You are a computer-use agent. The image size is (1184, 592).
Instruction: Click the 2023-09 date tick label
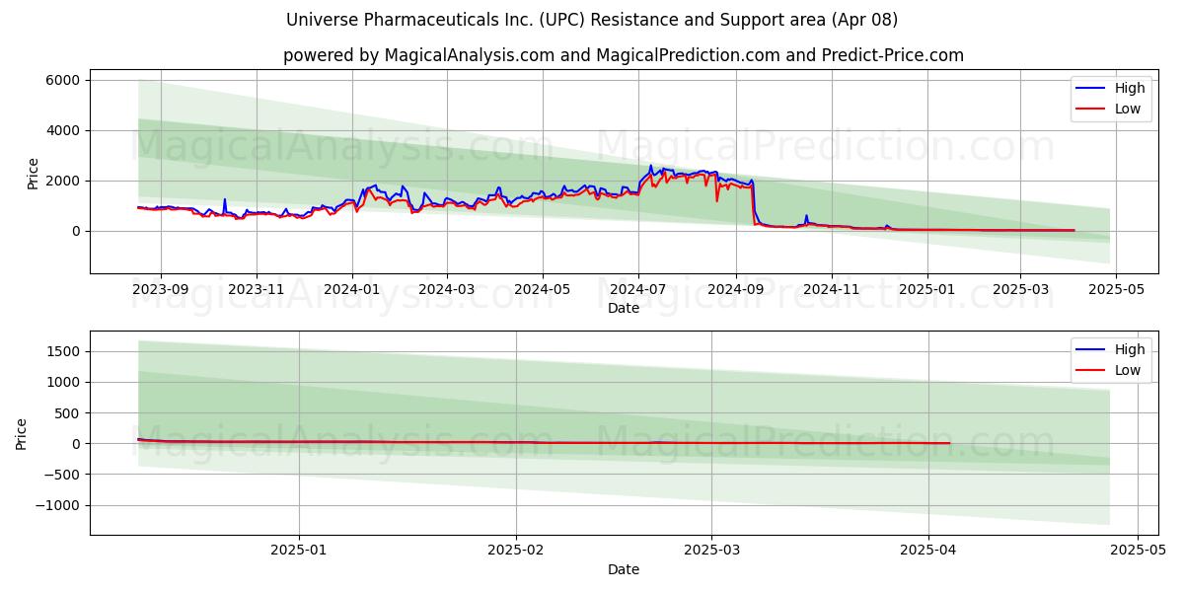[160, 290]
